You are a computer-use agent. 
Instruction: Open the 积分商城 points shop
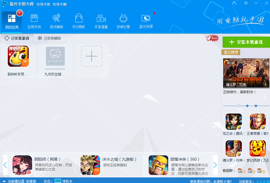[x=79, y=21]
